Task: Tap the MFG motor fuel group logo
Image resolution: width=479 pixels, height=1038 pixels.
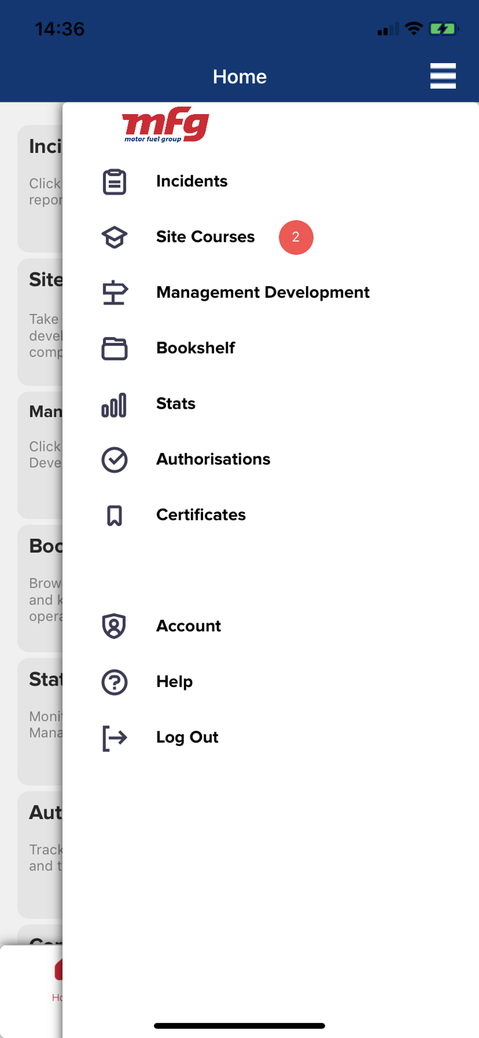Action: pyautogui.click(x=165, y=125)
